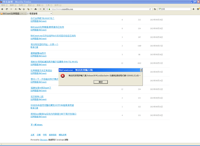Open the topic with 1189 views
The width and height of the screenshot is (200, 146).
pos(45,44)
